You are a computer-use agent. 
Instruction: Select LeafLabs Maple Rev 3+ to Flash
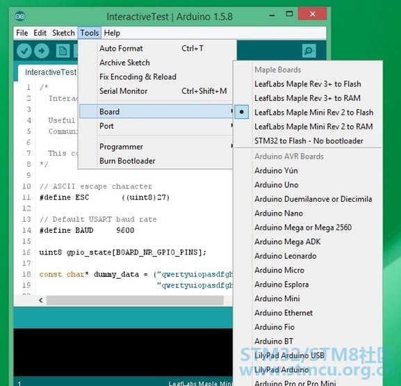point(308,84)
